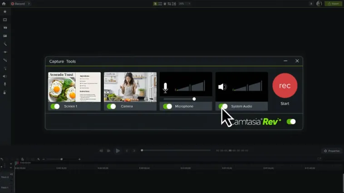Click the timeline playhead at start
344x193 pixels.
coord(16,163)
